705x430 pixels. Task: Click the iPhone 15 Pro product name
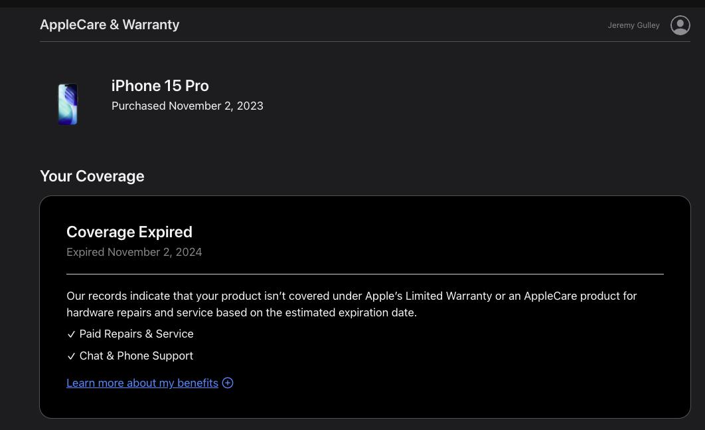coord(160,86)
